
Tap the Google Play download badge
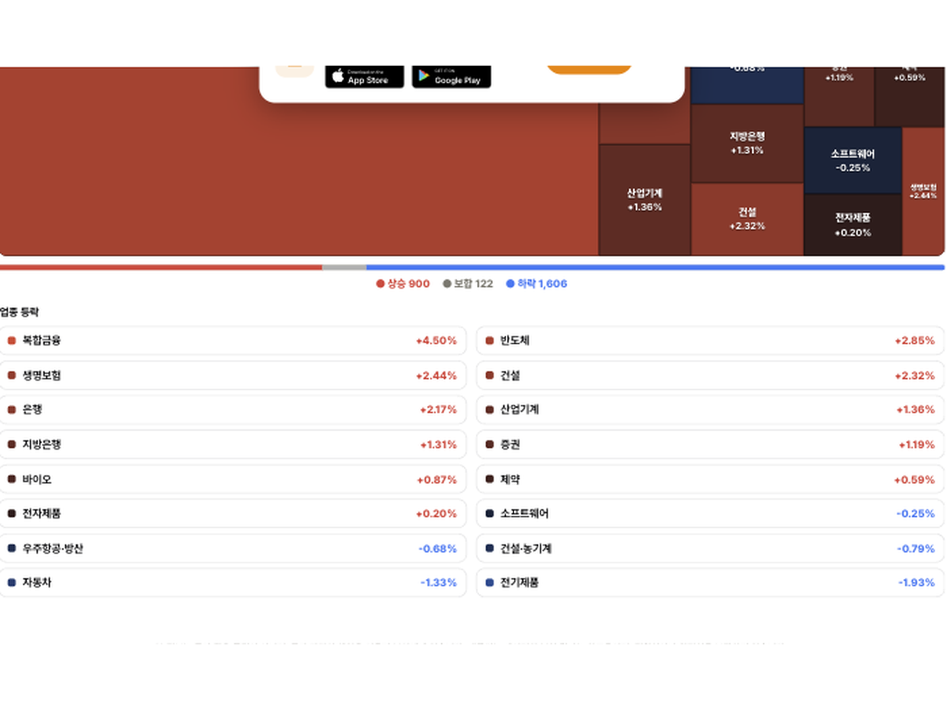[x=451, y=76]
